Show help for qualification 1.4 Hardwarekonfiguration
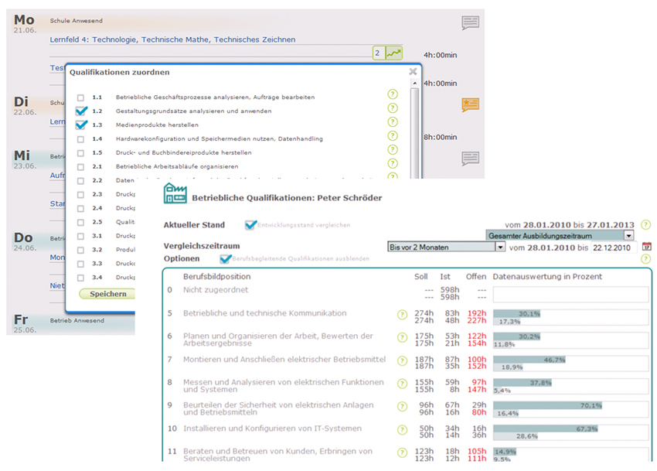Viewport: 657px width, 471px height. (x=392, y=136)
